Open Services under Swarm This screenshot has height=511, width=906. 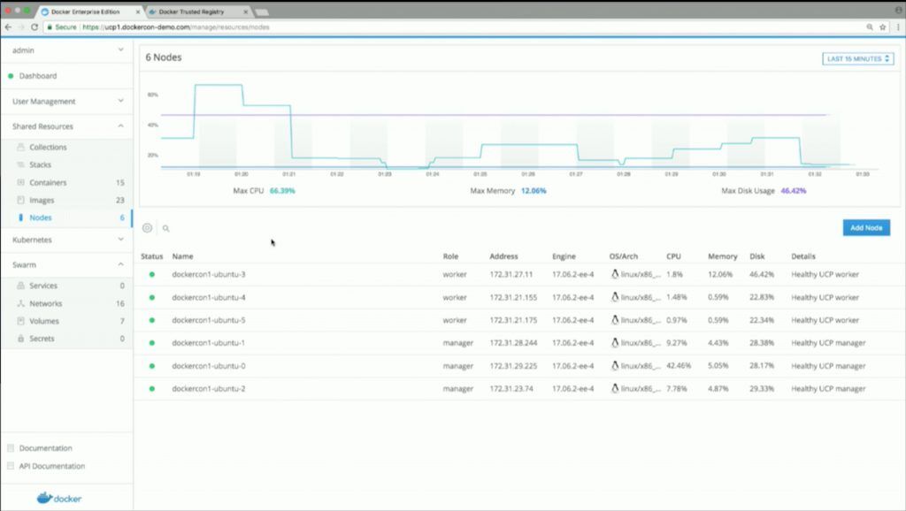[x=43, y=286]
